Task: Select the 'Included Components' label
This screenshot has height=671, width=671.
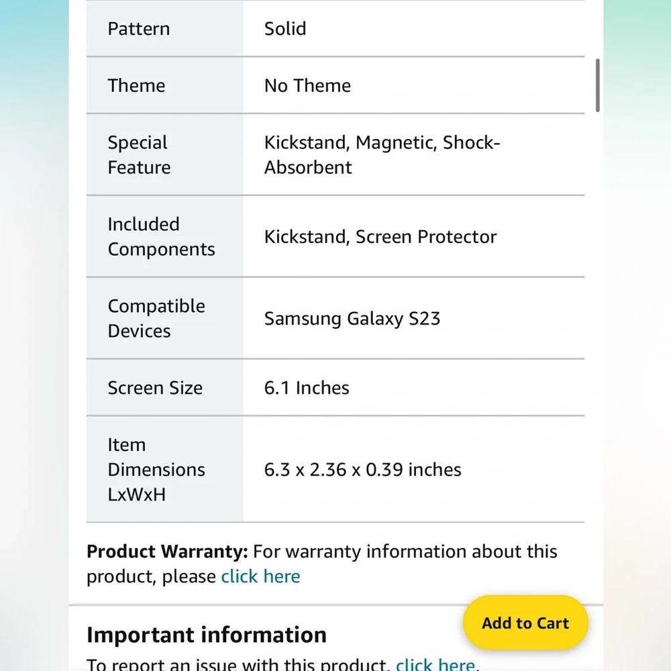Action: 161,237
